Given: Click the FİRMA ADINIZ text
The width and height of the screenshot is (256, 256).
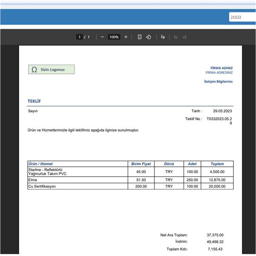Looking at the screenshot, I should tap(221, 68).
